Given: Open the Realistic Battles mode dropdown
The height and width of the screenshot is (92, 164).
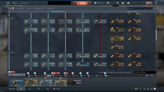Looking at the screenshot, I should coord(145,72).
